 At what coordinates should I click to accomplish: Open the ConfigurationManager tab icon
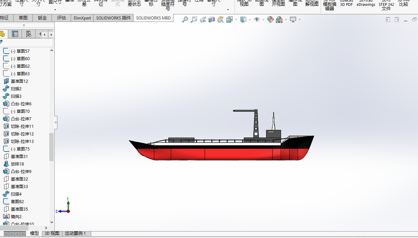(28, 34)
